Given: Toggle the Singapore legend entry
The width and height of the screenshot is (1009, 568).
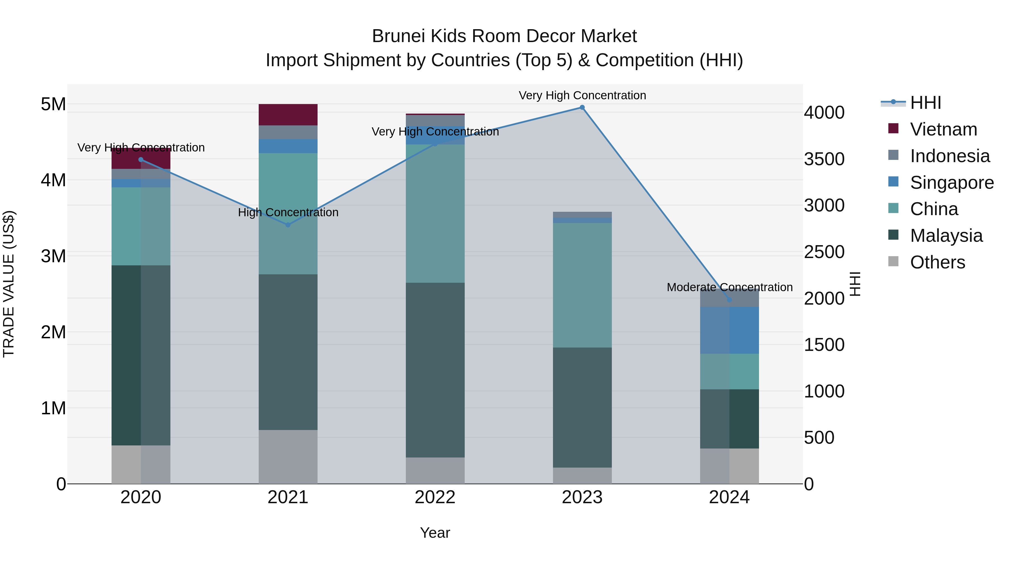Looking at the screenshot, I should (941, 182).
